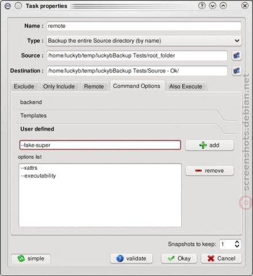Image resolution: width=253 pixels, height=276 pixels.
Task: Expand the backend section
Action: [x=31, y=102]
